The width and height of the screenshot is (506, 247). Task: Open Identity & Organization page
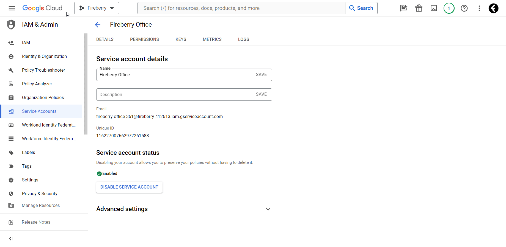click(x=42, y=57)
